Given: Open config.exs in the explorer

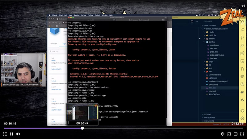Looking at the screenshot, I should click(214, 45).
